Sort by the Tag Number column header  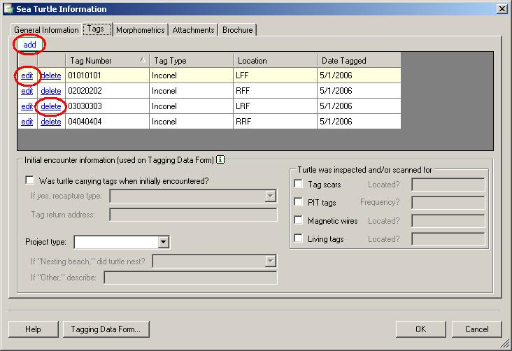105,61
